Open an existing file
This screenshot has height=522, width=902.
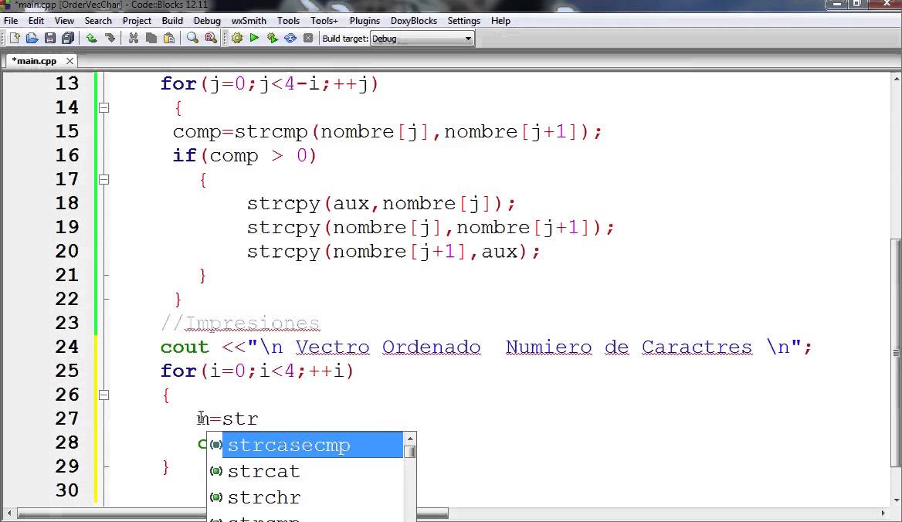pos(31,37)
